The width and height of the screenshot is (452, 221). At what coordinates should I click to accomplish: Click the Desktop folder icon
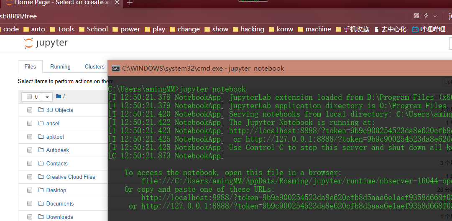coord(41,190)
